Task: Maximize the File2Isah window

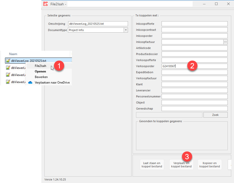Action: (x=216, y=4)
